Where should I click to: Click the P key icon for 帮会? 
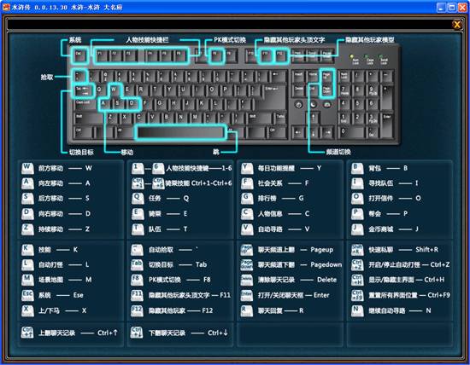357,214
